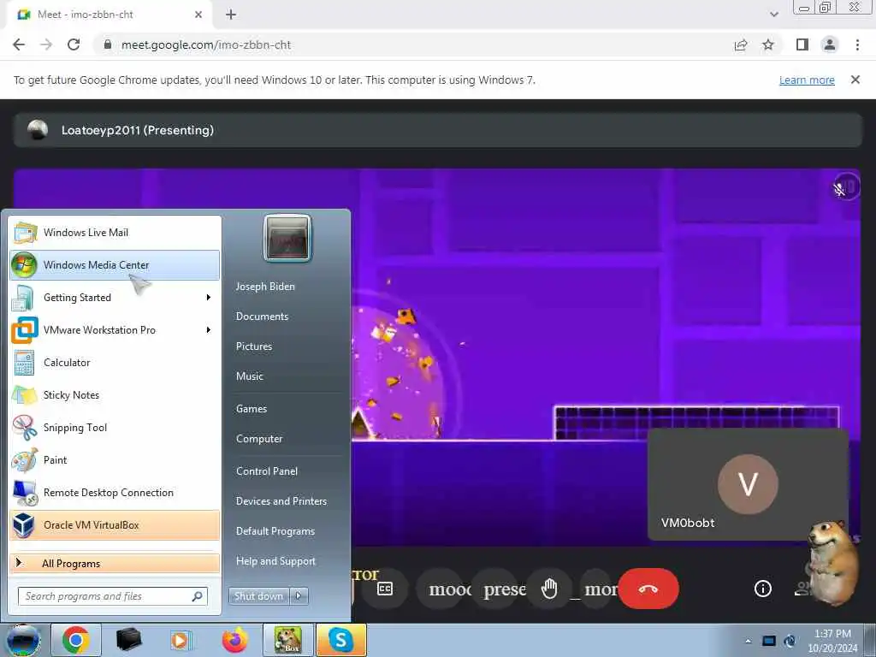Open Computer from Start menu
Image resolution: width=876 pixels, height=657 pixels.
click(259, 439)
